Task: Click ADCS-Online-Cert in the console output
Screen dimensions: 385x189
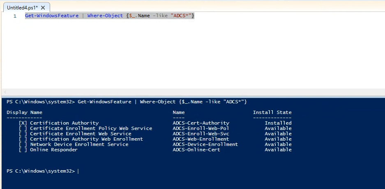Action: pos(196,150)
